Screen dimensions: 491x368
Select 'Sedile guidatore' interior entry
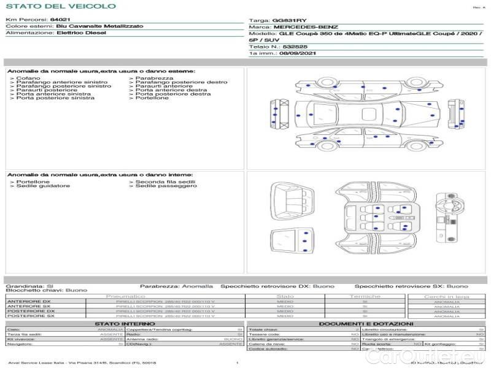(x=43, y=186)
